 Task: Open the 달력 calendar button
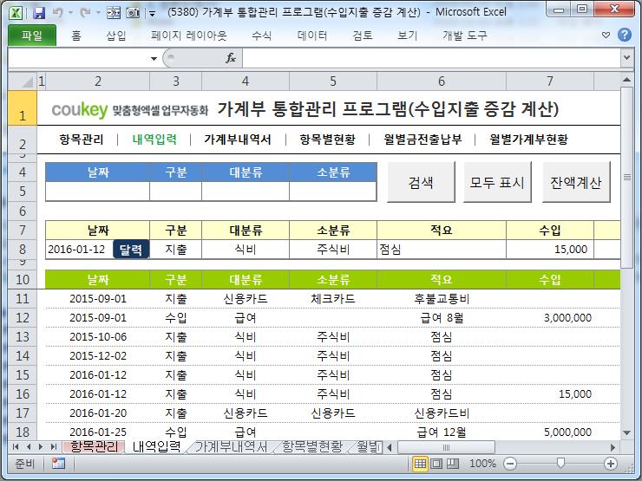tap(131, 249)
